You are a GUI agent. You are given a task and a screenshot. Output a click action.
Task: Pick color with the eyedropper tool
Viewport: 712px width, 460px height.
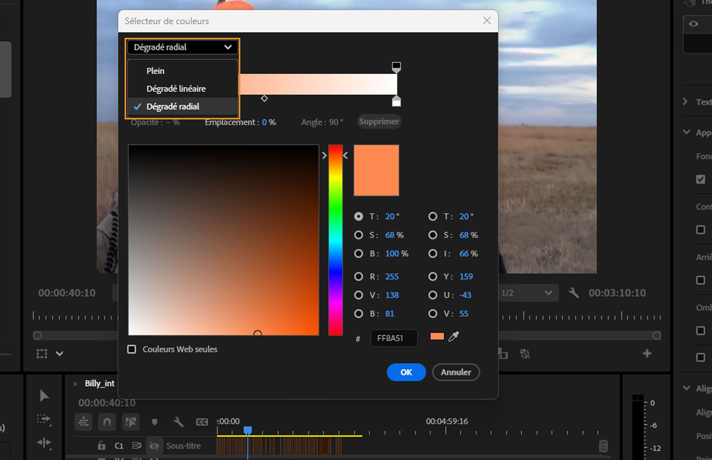454,336
